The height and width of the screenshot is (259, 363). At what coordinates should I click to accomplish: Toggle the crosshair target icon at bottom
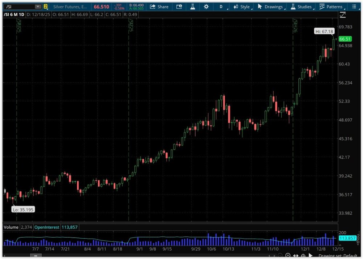pos(303,255)
